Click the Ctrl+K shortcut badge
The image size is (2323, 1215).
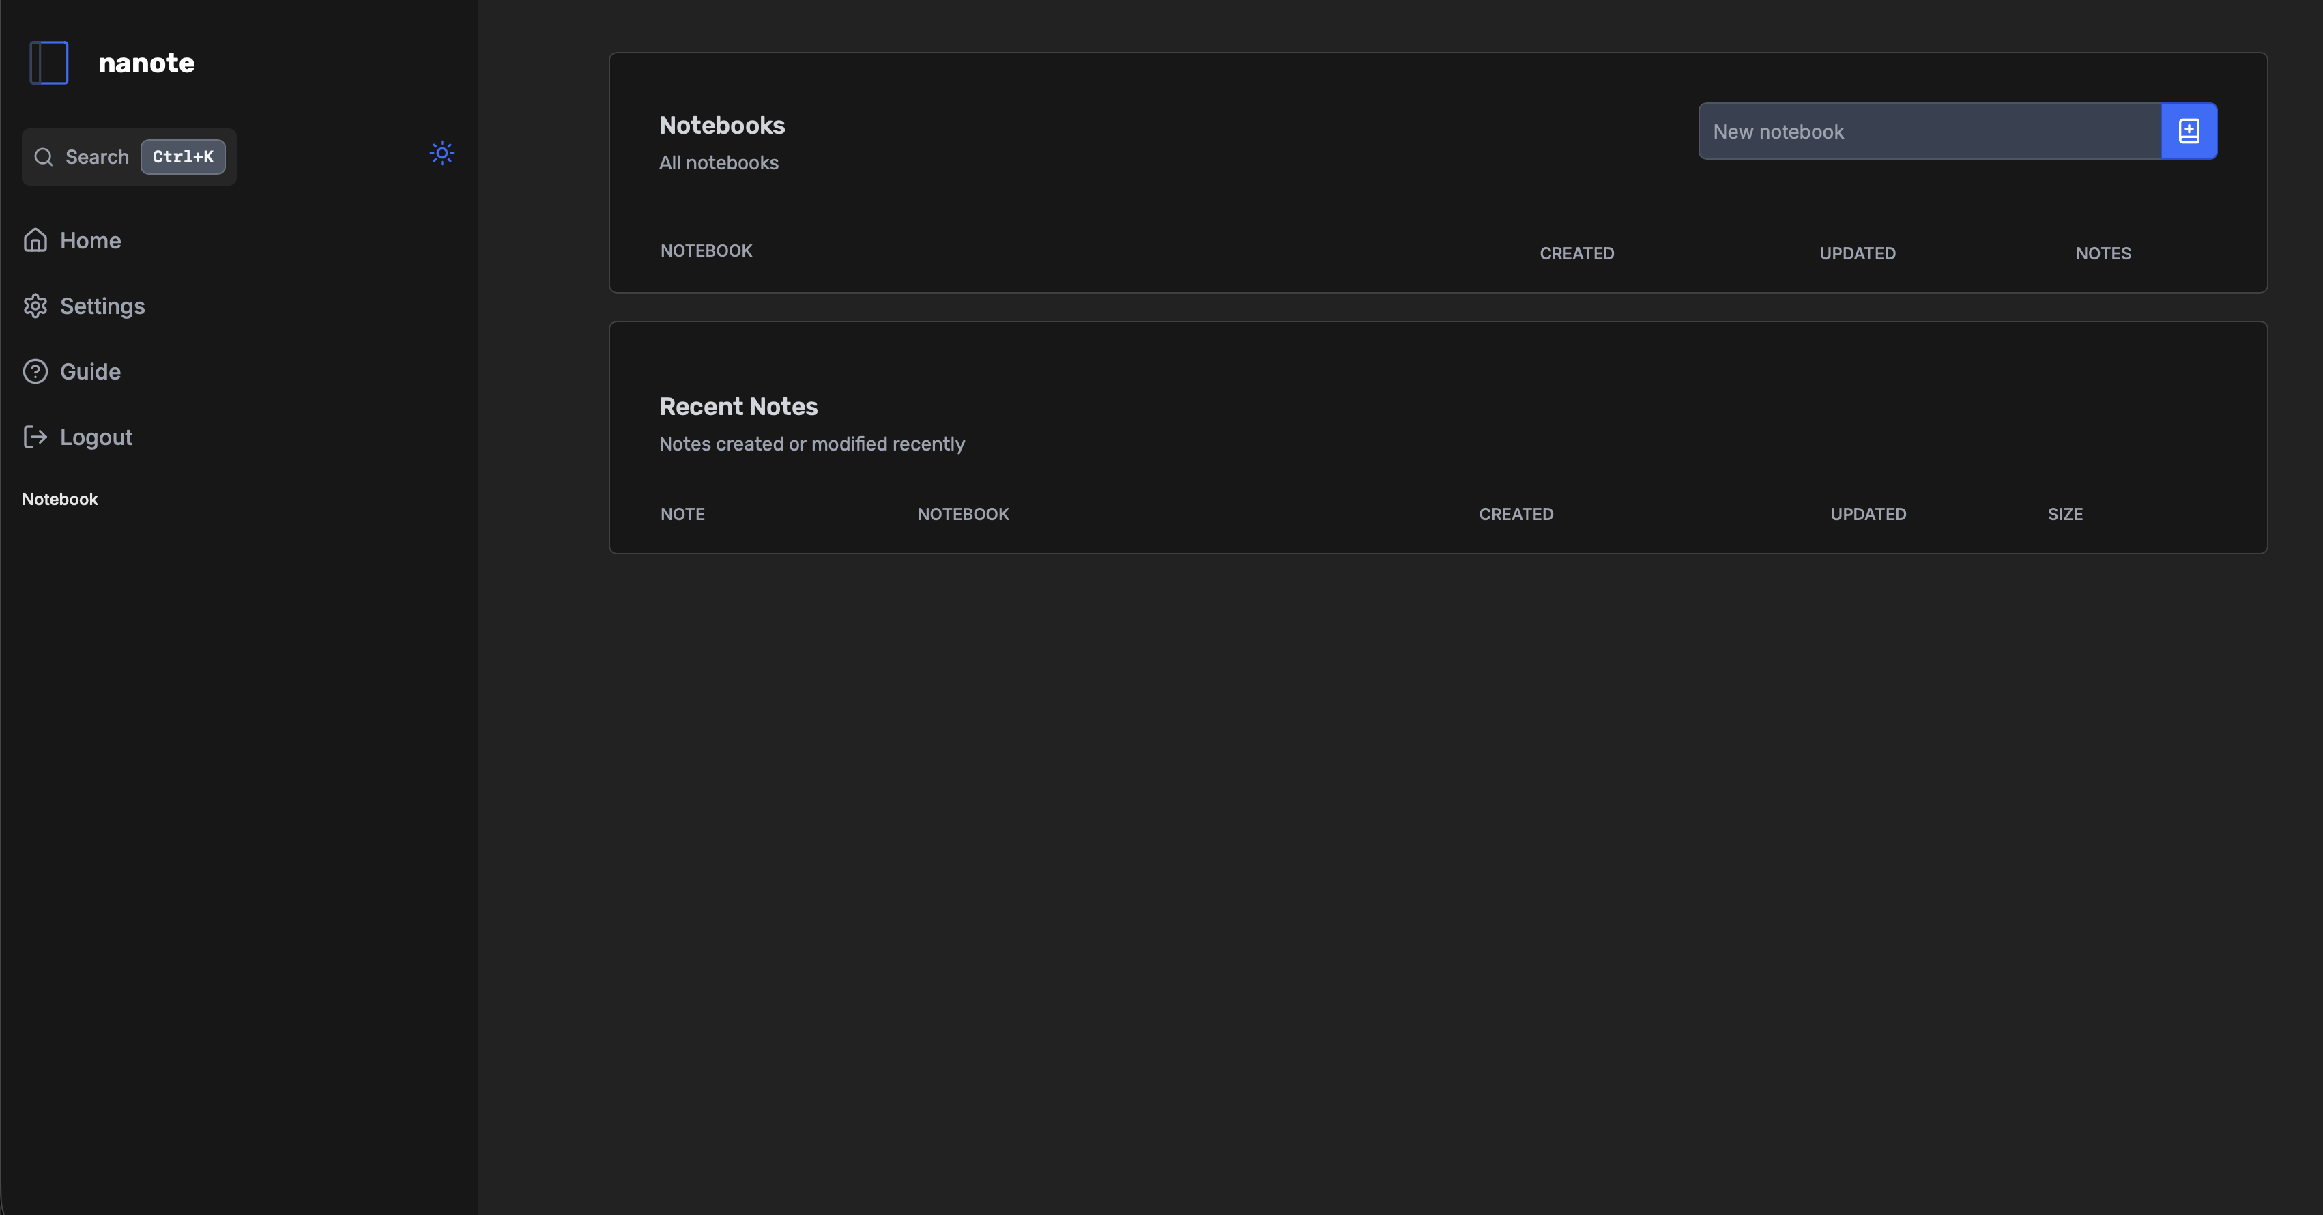[x=183, y=157]
